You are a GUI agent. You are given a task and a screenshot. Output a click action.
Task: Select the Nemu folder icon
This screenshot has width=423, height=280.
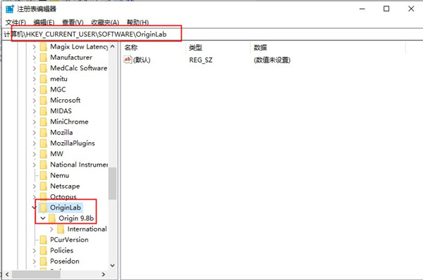click(x=44, y=175)
